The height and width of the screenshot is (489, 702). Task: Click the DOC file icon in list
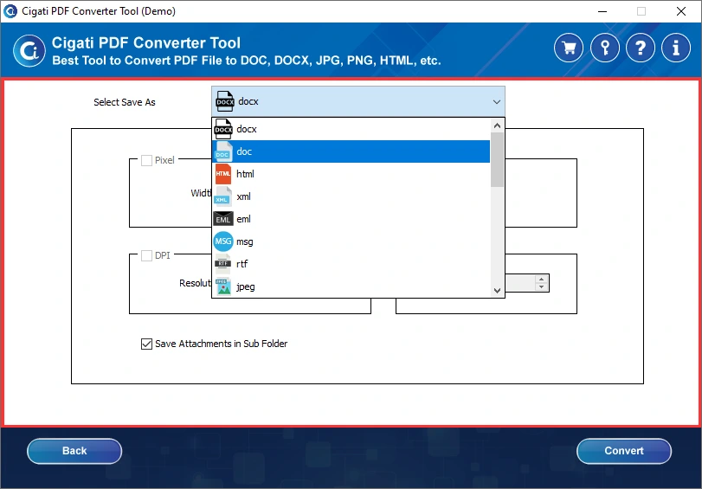223,151
